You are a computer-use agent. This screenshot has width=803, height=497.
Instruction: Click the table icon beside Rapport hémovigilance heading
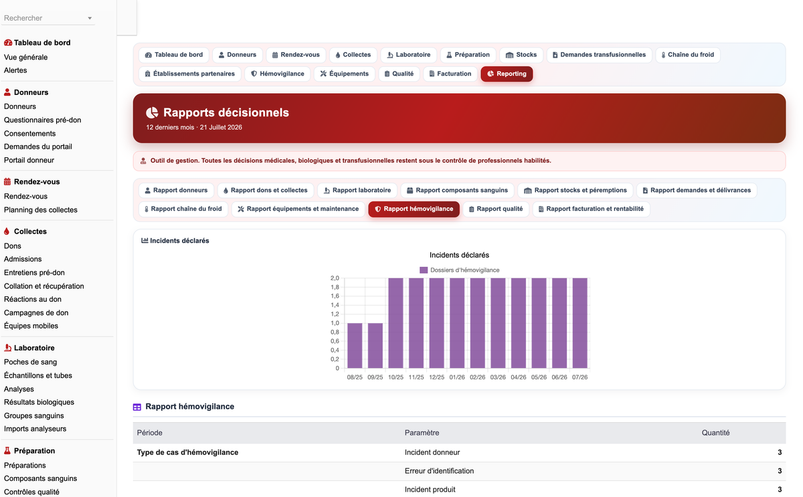(137, 407)
